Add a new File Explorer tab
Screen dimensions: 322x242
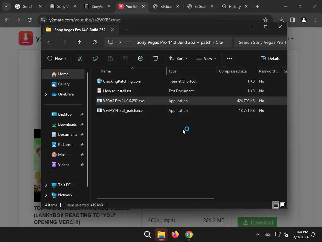(126, 30)
